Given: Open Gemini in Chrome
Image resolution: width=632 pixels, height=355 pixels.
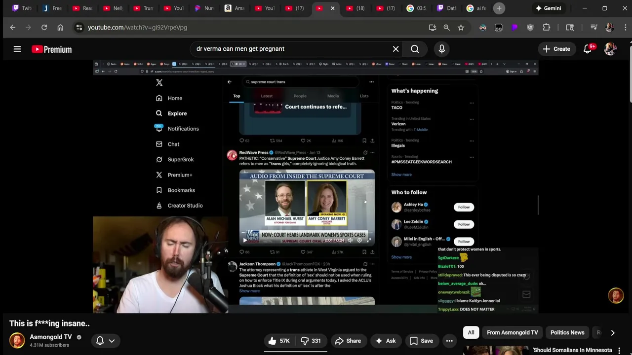Looking at the screenshot, I should (548, 8).
